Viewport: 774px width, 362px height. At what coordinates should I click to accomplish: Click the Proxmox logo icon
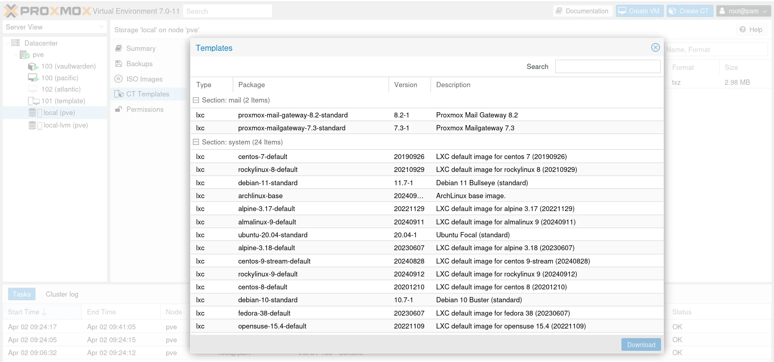click(11, 11)
